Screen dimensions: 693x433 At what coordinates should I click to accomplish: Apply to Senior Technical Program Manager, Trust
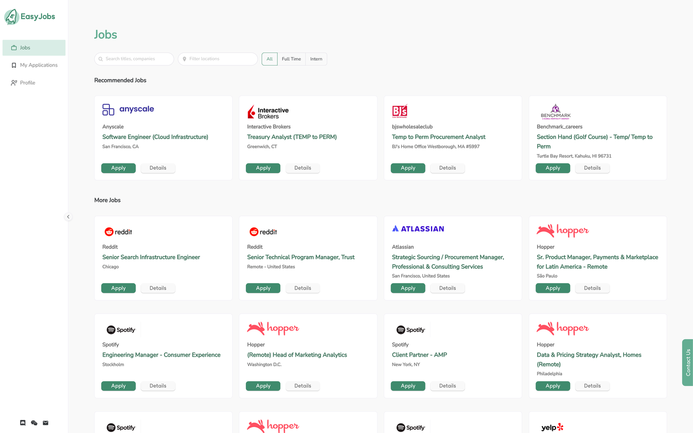click(x=263, y=288)
